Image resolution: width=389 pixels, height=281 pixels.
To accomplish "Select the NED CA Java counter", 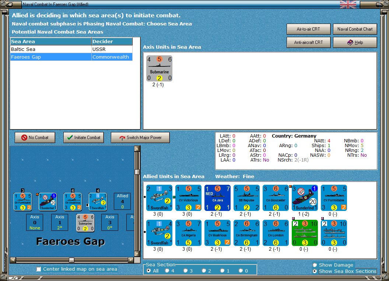I will (x=218, y=198).
